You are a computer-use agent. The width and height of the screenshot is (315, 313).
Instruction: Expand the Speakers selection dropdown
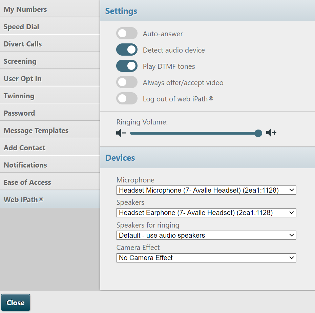(x=206, y=213)
